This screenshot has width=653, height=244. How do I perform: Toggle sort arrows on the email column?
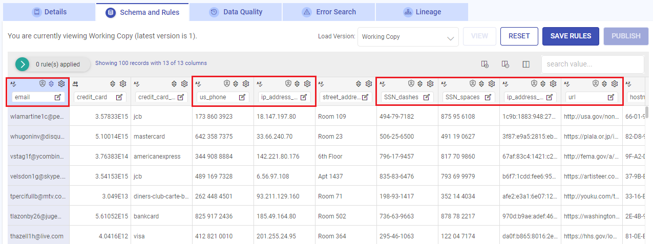pyautogui.click(x=51, y=84)
